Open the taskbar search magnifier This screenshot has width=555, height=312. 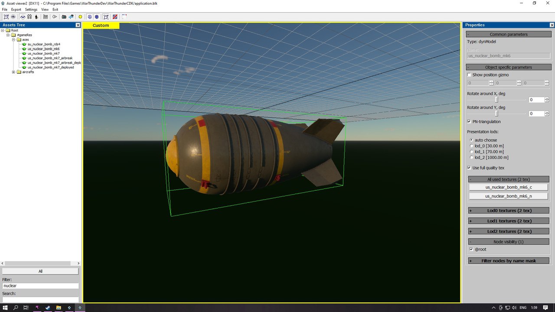[16, 308]
